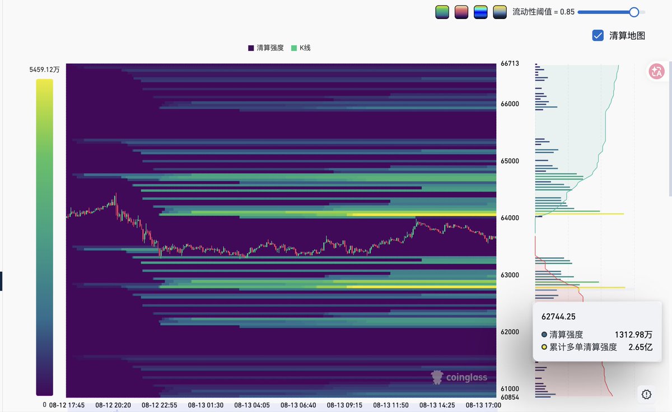Click the coinglass watermark logo
Image resolution: width=672 pixels, height=412 pixels.
click(x=459, y=377)
